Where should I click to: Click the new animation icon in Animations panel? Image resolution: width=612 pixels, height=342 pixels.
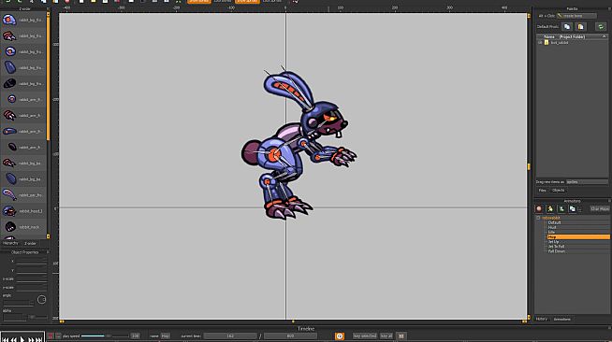click(550, 209)
